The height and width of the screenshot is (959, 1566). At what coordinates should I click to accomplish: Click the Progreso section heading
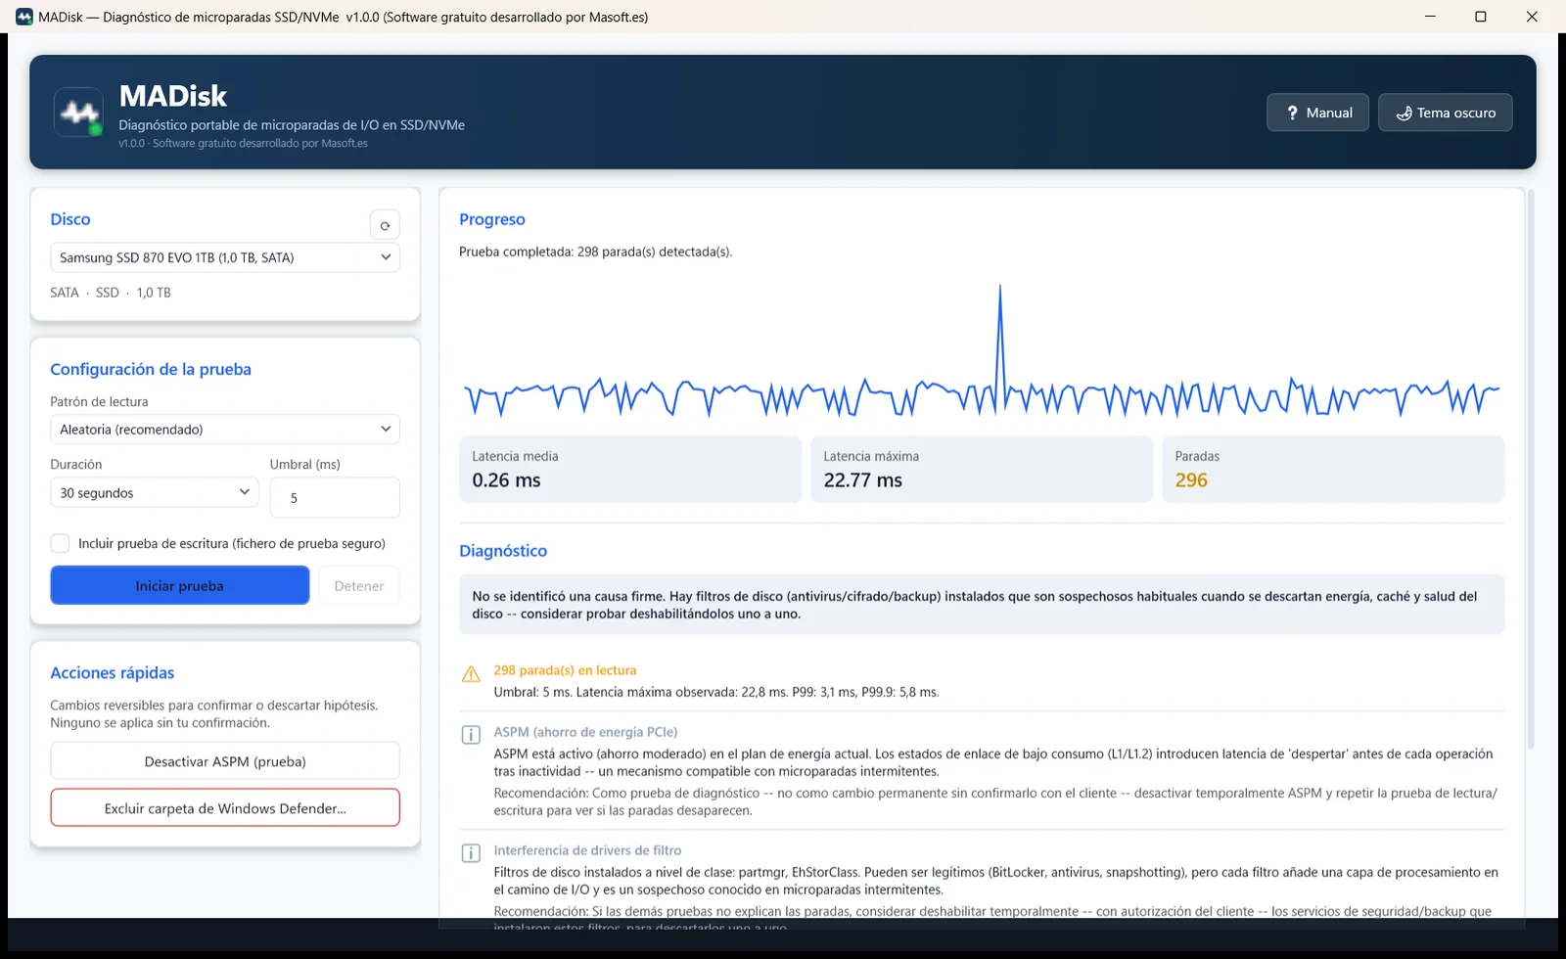[492, 219]
